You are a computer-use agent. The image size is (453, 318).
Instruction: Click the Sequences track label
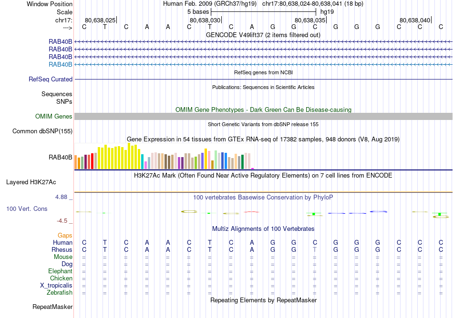click(x=57, y=94)
